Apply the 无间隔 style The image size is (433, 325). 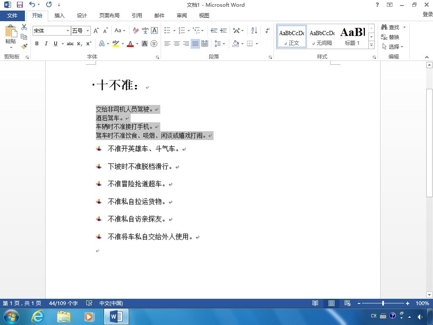(x=322, y=36)
